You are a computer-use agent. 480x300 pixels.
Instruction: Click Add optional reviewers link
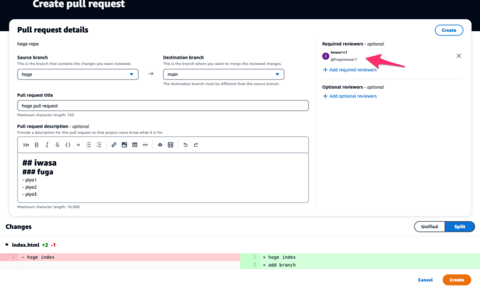click(353, 96)
